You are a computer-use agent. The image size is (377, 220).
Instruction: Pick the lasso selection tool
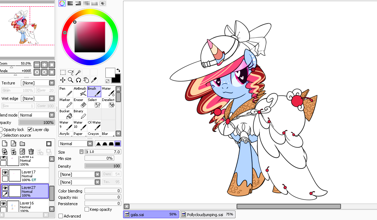(x=70, y=72)
